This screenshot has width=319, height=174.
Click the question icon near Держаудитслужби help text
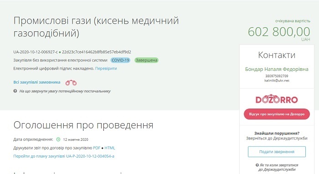257,165
